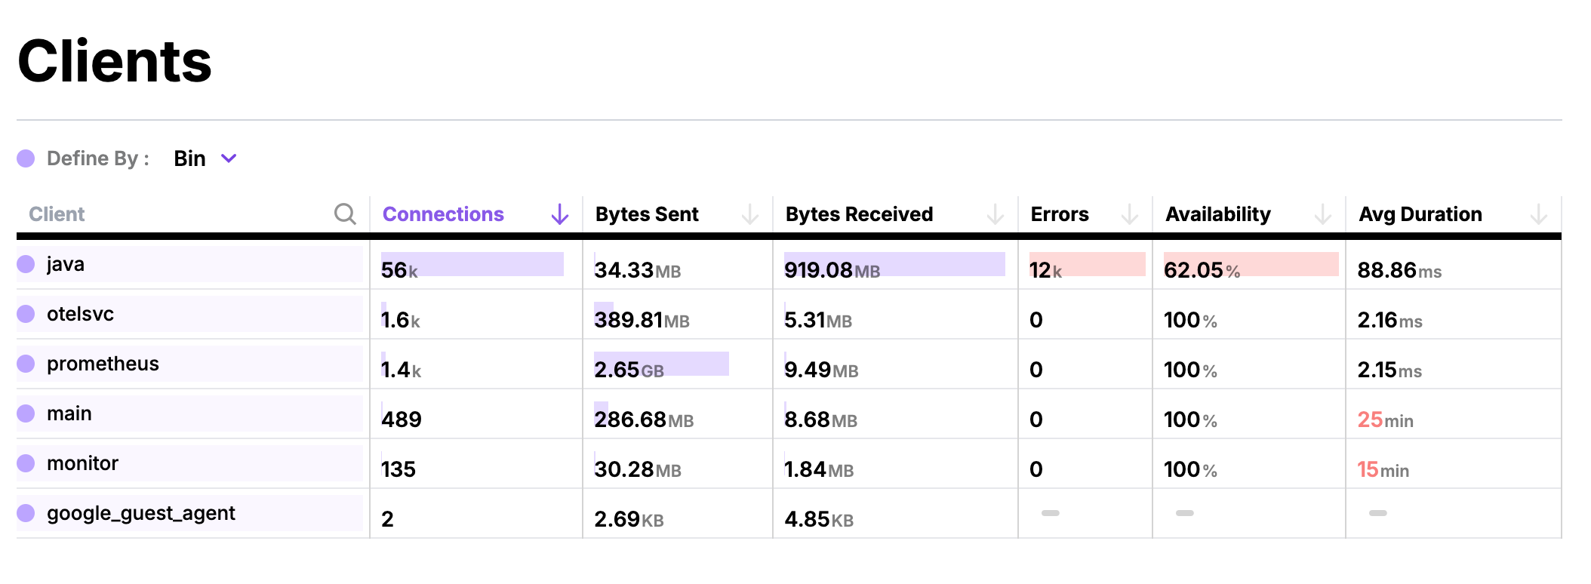Click the purple dot beside Define By

(26, 158)
